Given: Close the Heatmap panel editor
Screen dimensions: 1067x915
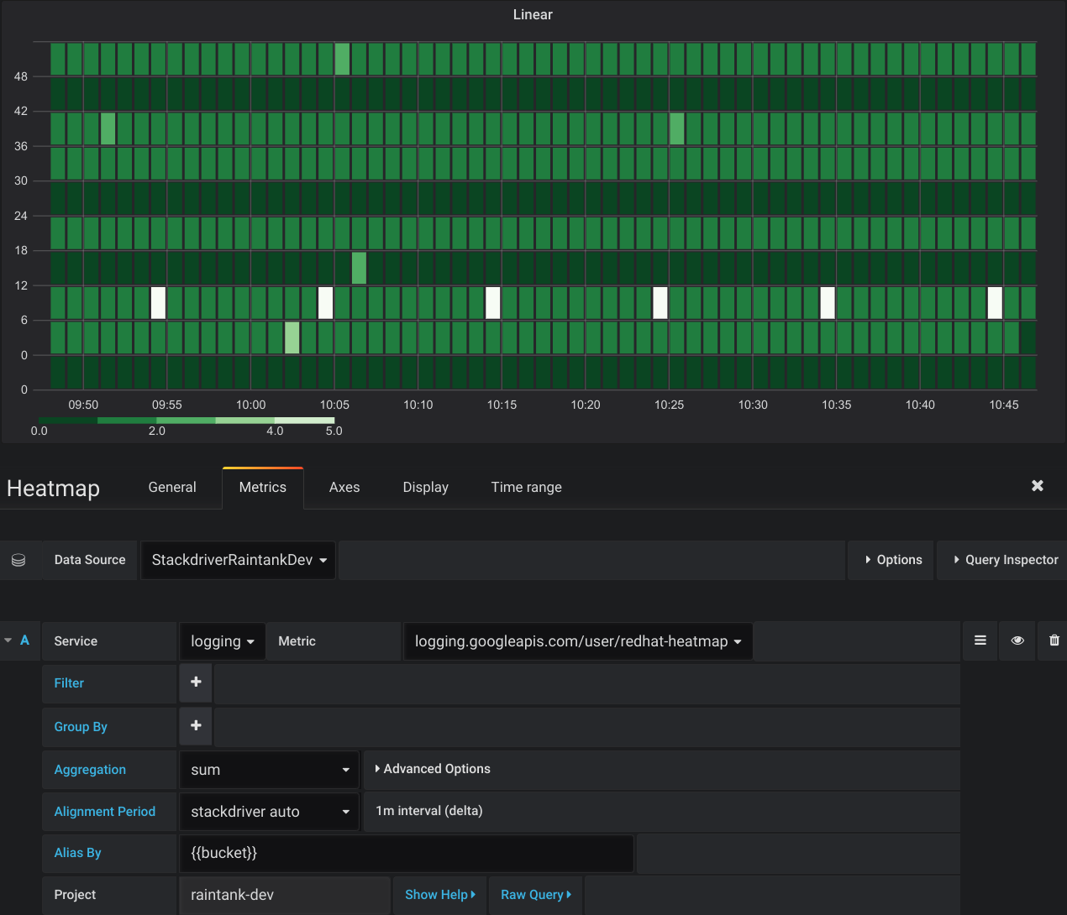Looking at the screenshot, I should click(x=1037, y=486).
